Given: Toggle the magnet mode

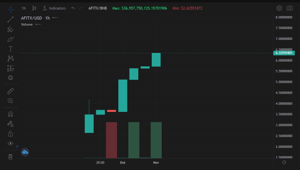Looking at the screenshot, I should tap(10, 114).
